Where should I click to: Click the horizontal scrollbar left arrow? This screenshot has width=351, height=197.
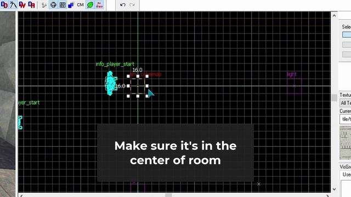(x=21, y=195)
